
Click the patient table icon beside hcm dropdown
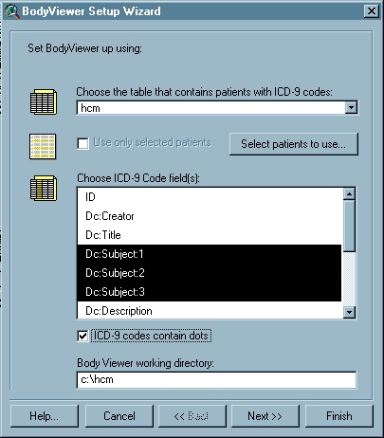click(x=44, y=101)
